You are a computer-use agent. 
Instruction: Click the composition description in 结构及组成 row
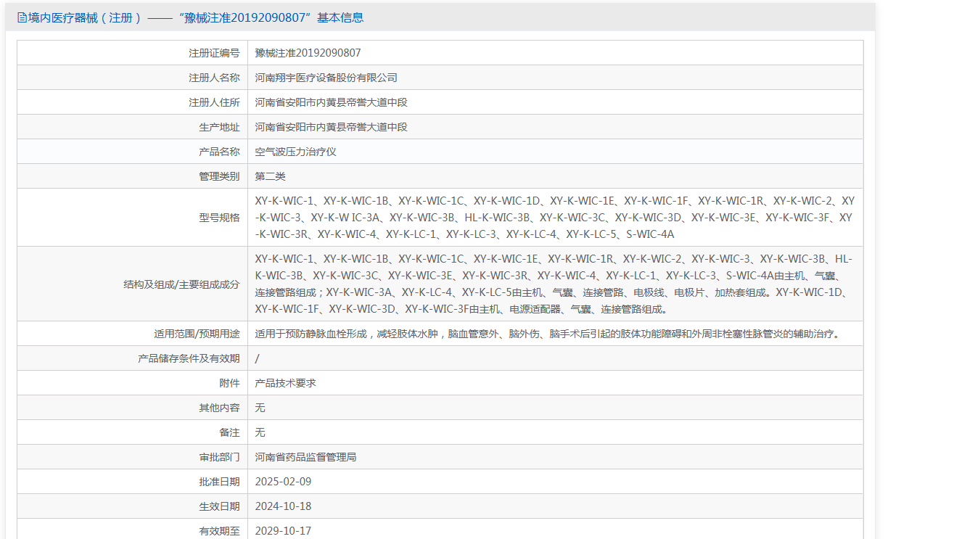555,284
